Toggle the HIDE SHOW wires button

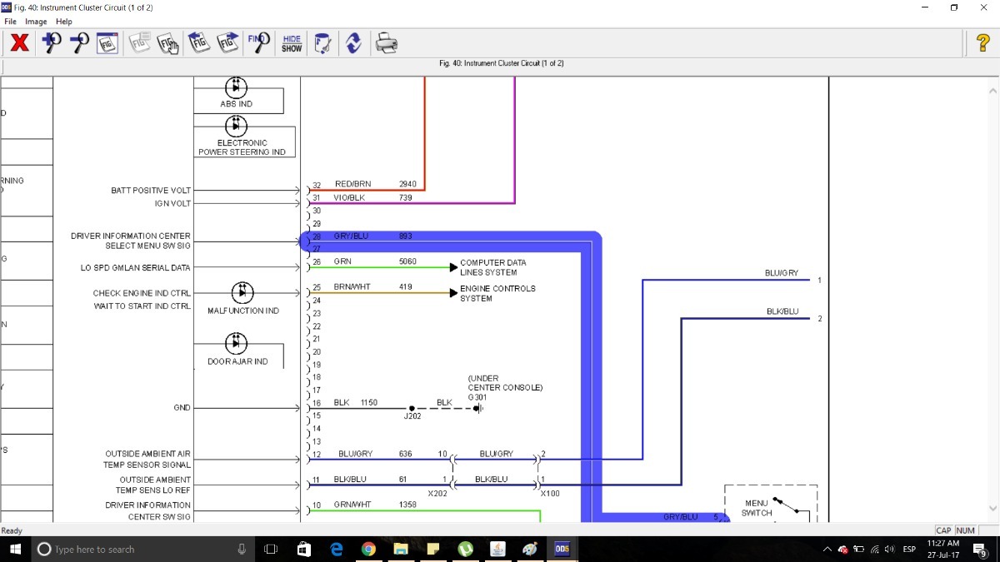click(x=292, y=43)
